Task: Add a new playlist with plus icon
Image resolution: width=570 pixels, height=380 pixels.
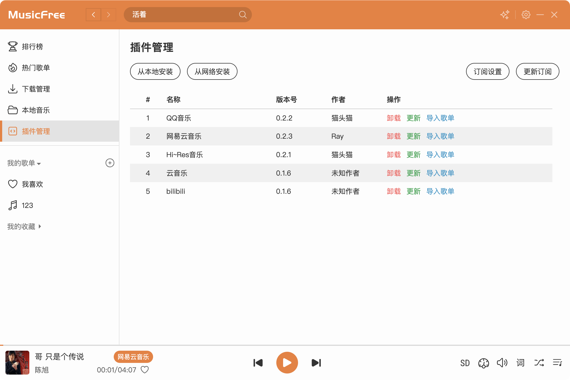Action: [110, 163]
